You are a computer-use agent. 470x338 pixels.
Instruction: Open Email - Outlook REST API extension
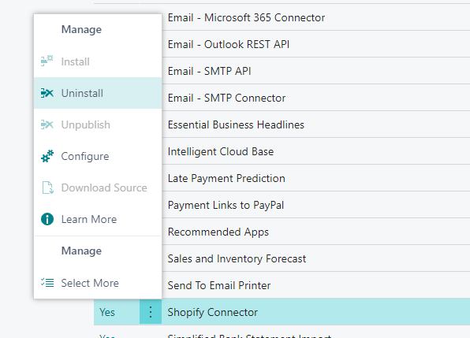[x=229, y=44]
